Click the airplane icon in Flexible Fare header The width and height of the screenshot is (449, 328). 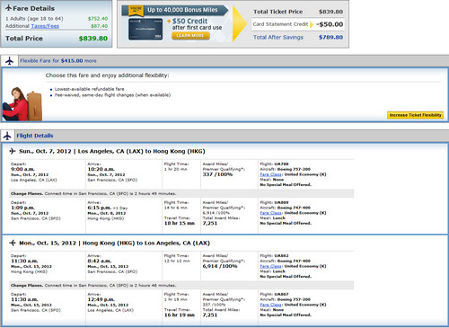tap(10, 61)
